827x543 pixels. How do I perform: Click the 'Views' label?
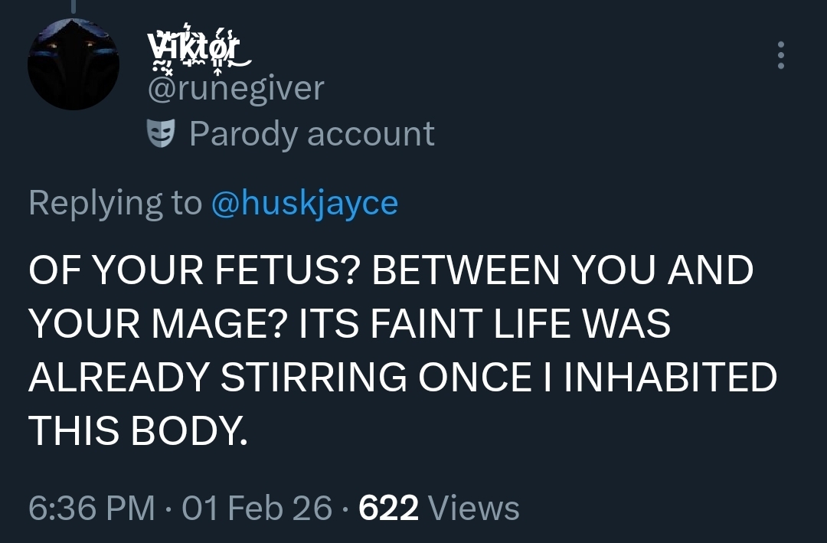[474, 508]
